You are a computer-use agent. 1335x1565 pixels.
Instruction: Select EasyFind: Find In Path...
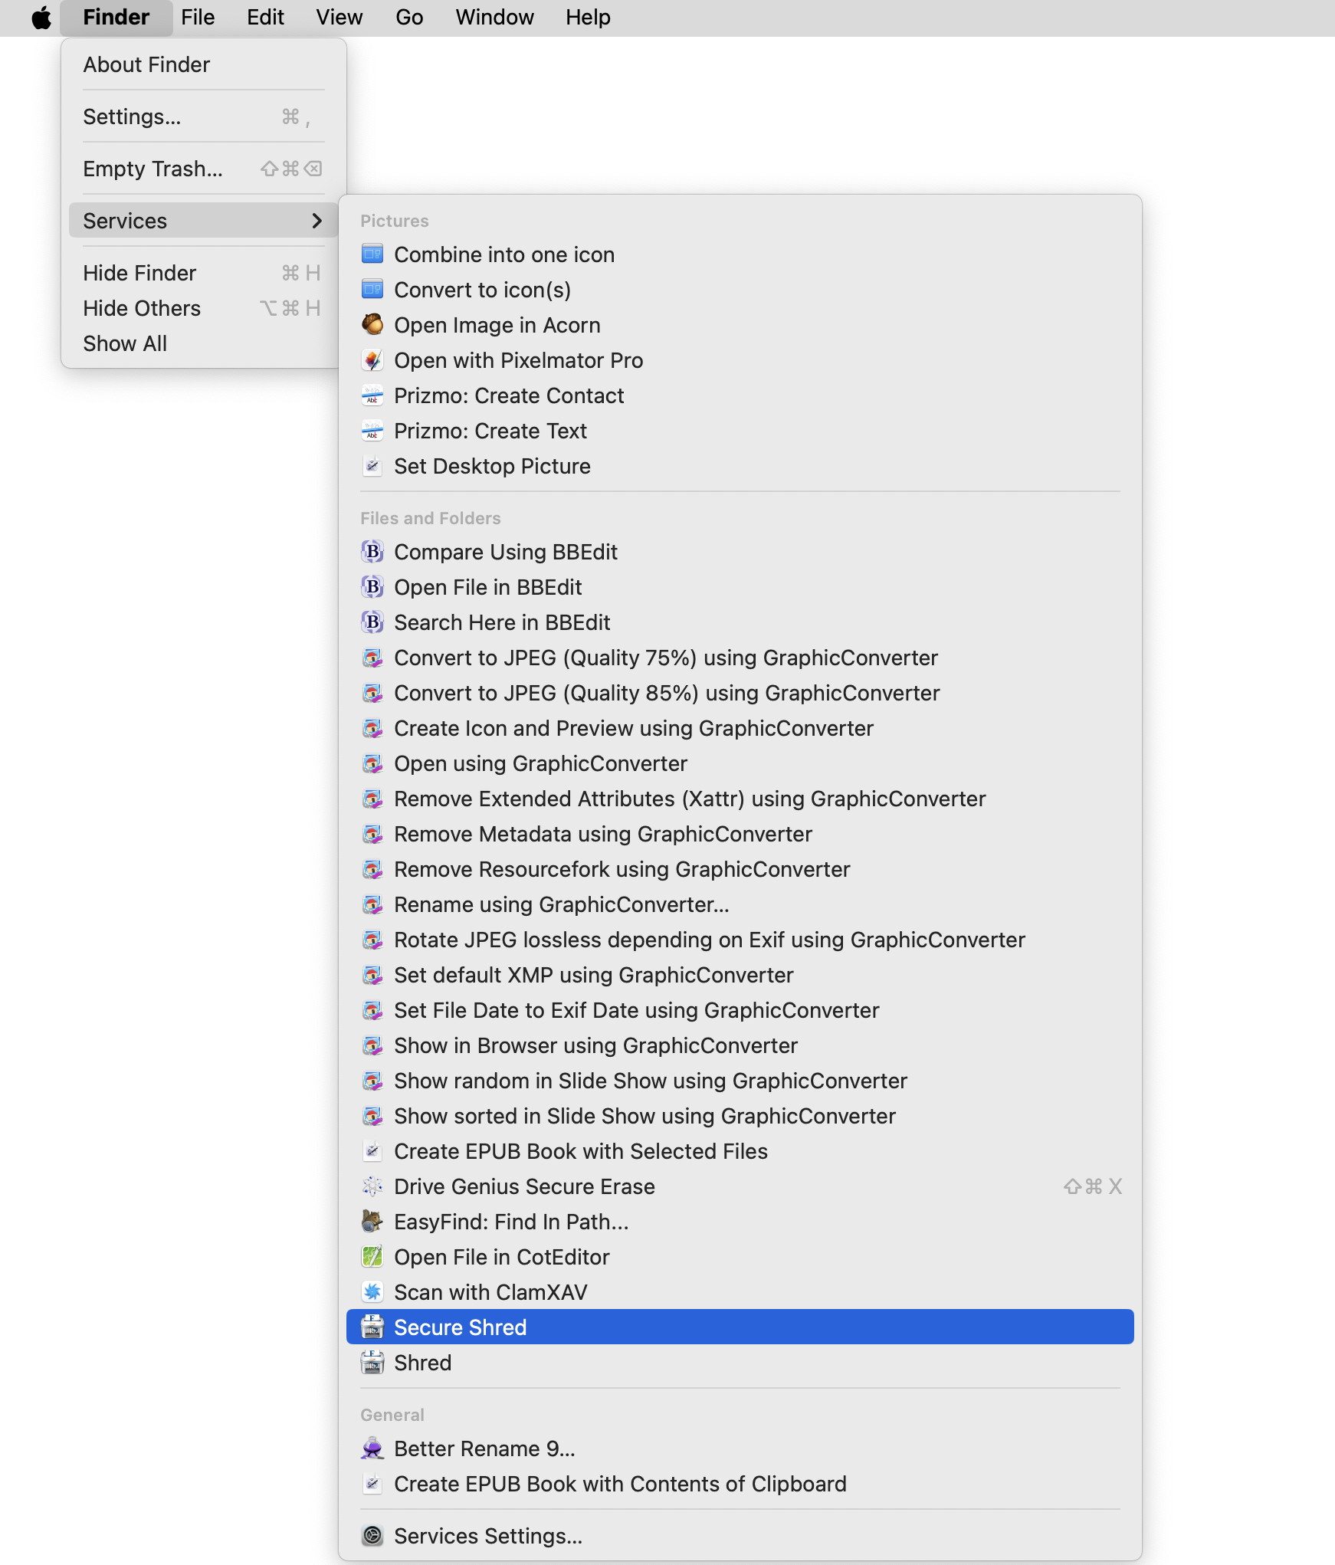click(740, 1222)
